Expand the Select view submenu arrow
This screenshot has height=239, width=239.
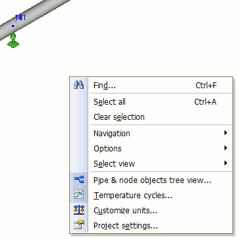pyautogui.click(x=226, y=163)
